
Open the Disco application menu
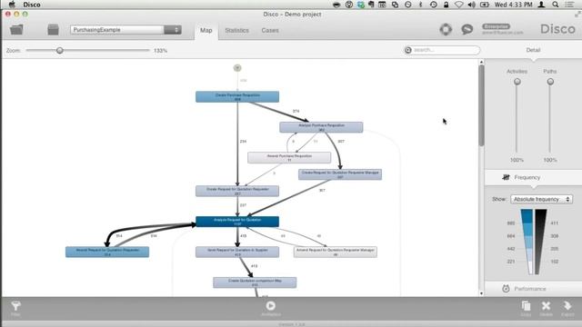click(32, 5)
